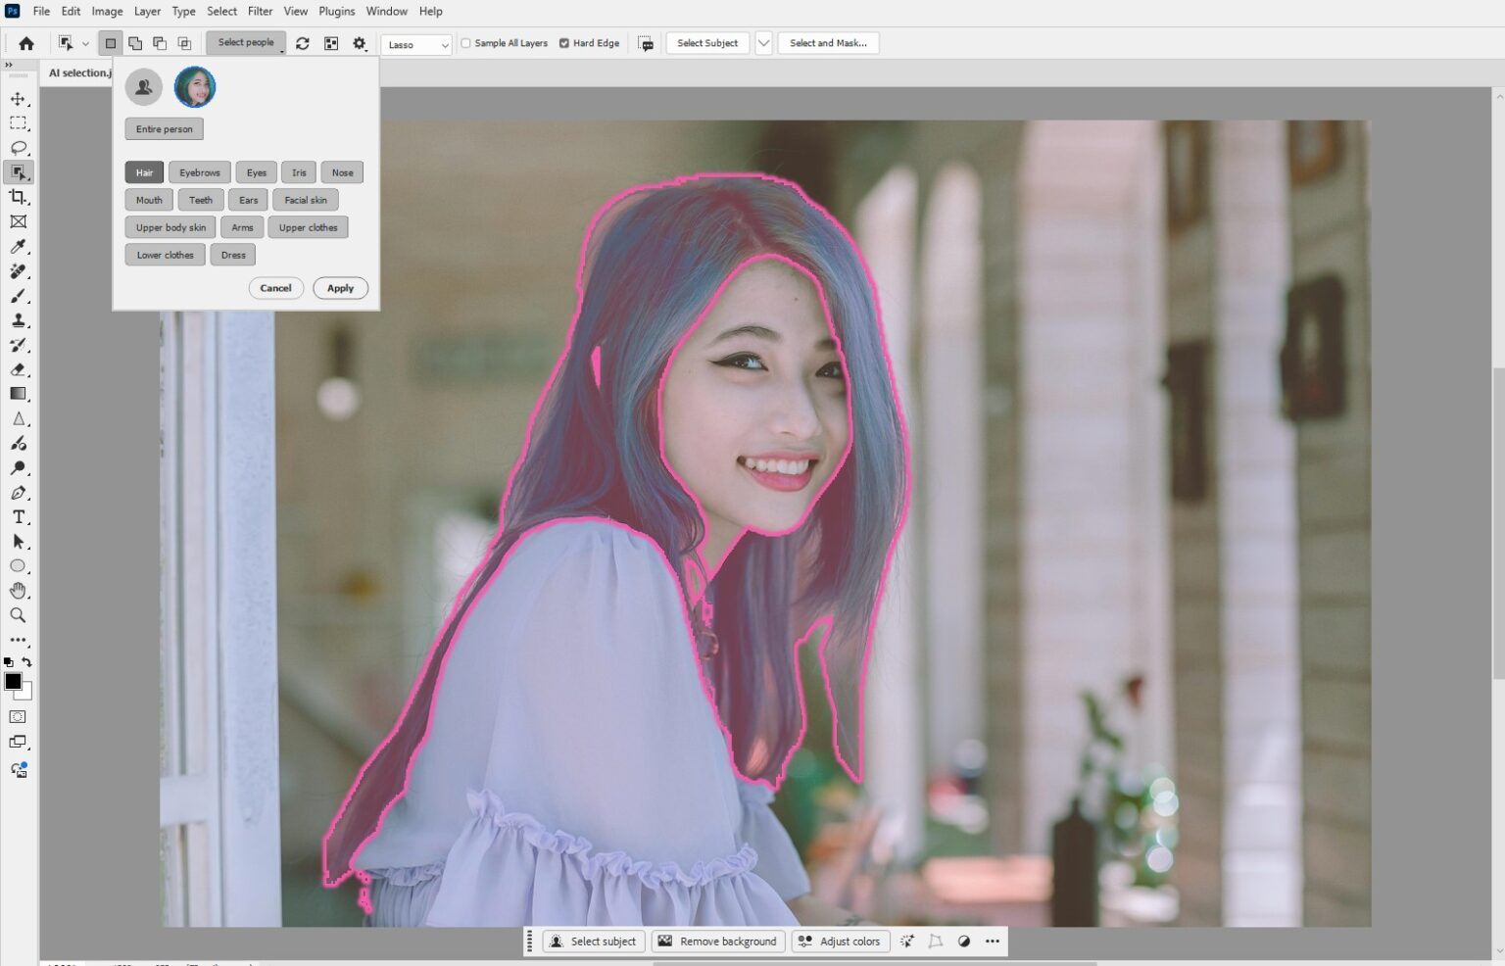Viewport: 1505px width, 966px height.
Task: Click Remove background in the contextual taskbar
Action: pos(717,942)
